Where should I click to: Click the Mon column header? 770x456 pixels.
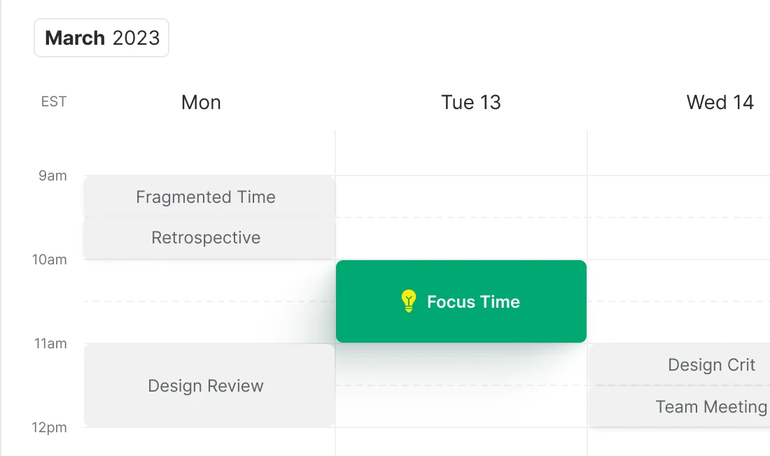pyautogui.click(x=201, y=102)
